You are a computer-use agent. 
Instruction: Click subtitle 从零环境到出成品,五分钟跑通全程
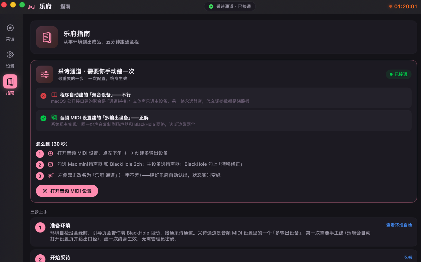click(101, 42)
